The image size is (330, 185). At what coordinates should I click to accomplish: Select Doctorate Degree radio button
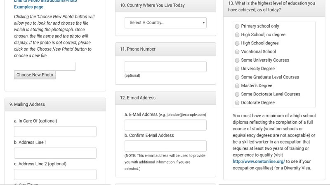237,103
